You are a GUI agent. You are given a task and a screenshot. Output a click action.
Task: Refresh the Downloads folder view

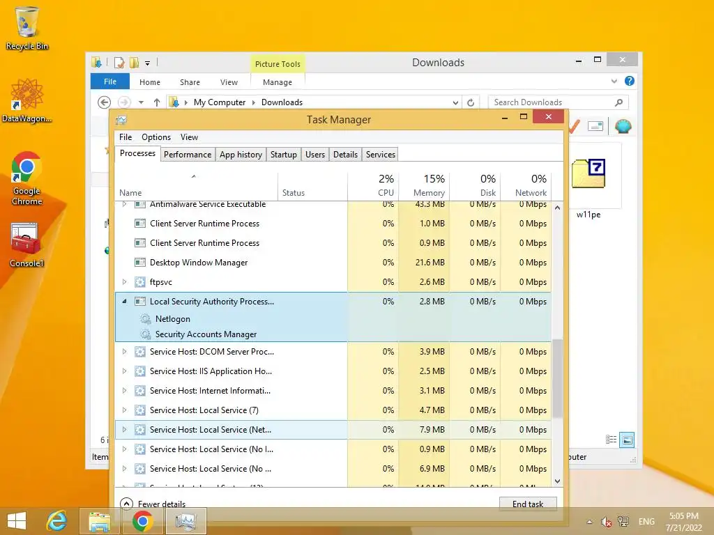471,102
